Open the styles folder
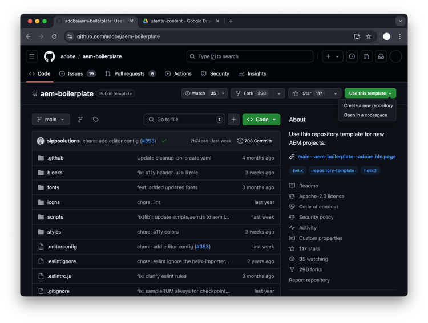Viewport: 428px width, 323px height. [54, 232]
